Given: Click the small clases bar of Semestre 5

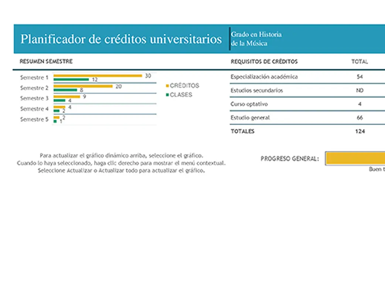Looking at the screenshot, I should 54,121.
